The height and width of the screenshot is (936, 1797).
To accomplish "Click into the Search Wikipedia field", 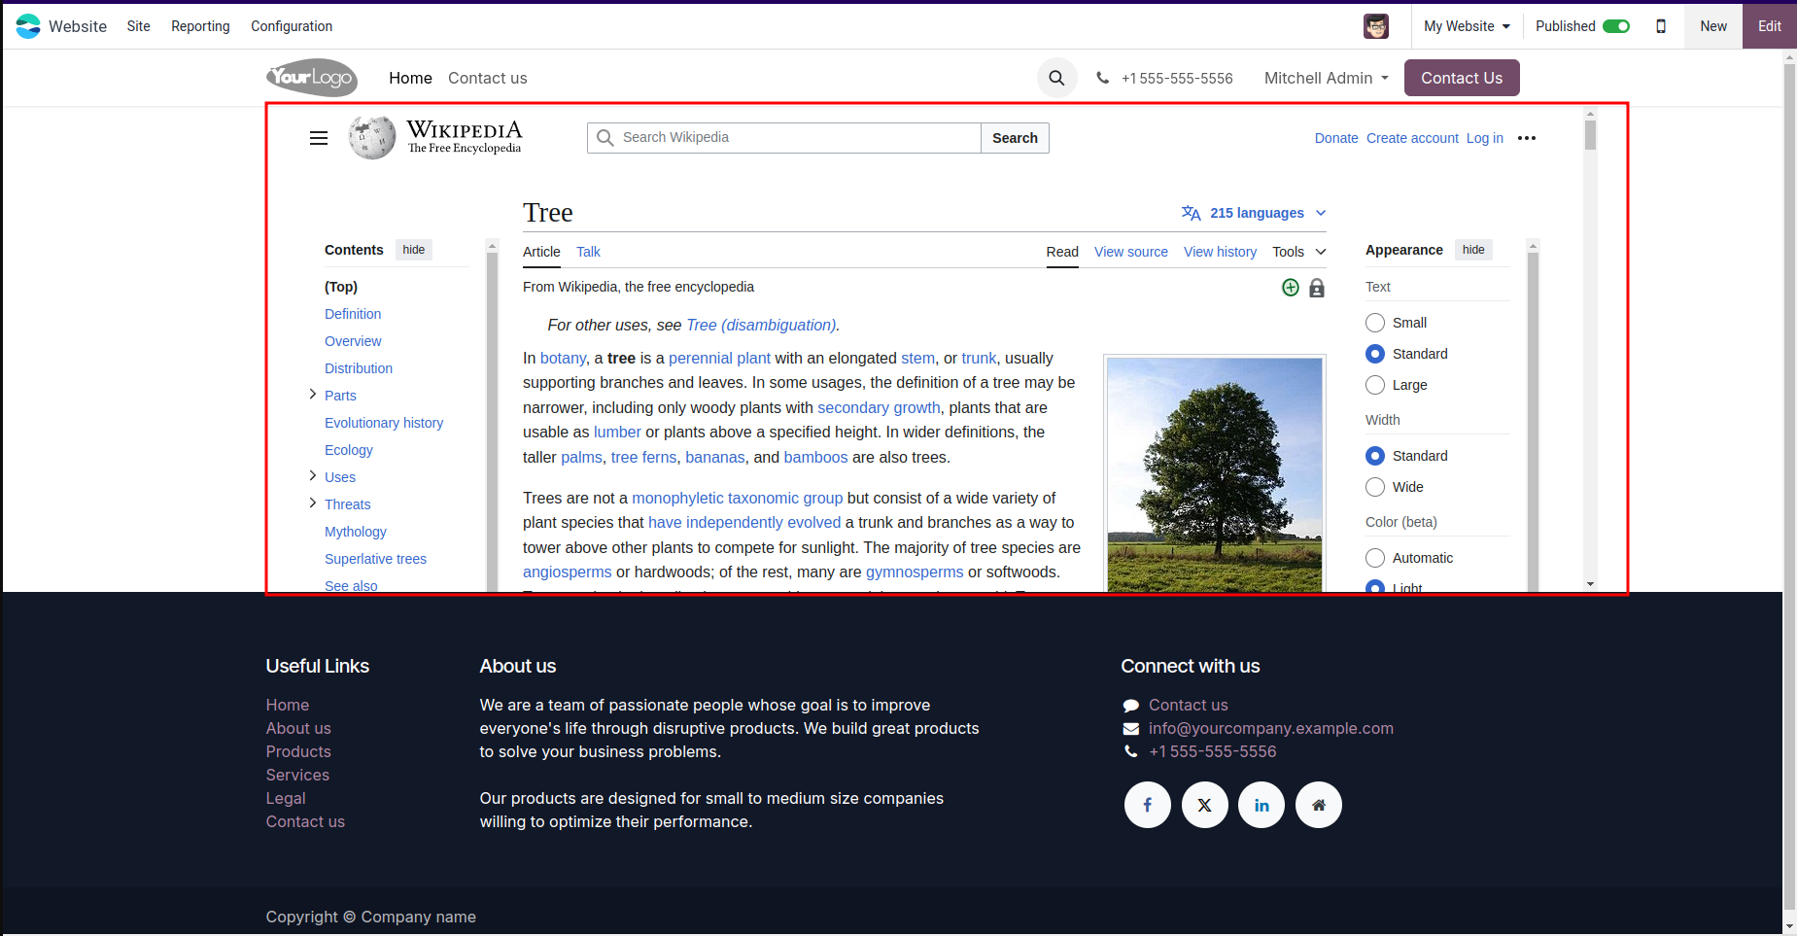I will click(784, 138).
